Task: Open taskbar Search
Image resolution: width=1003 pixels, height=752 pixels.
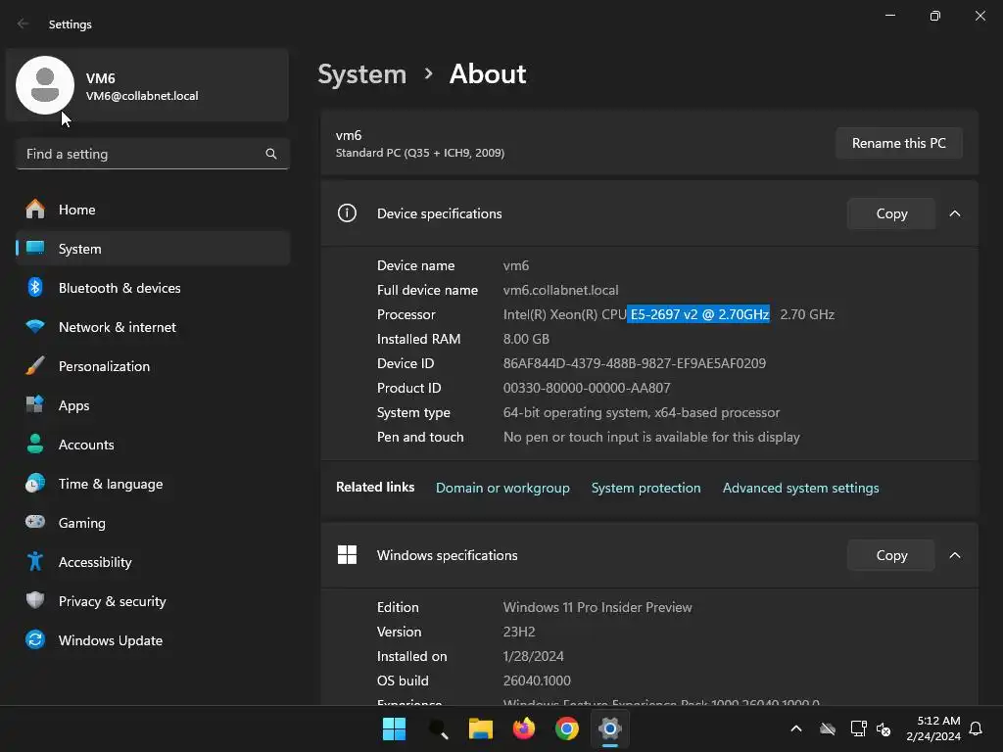Action: tap(438, 728)
